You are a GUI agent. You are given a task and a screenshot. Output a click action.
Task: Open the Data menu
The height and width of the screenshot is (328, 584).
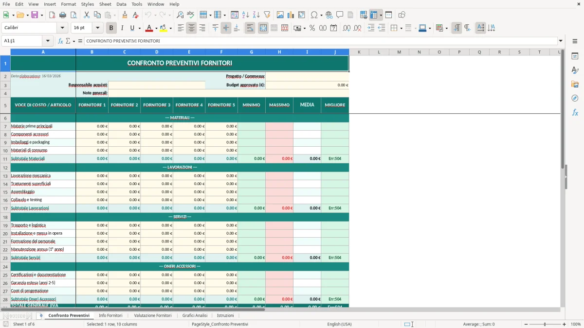[121, 4]
